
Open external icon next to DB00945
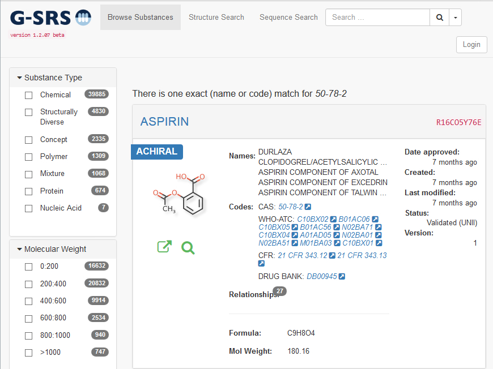tap(342, 276)
